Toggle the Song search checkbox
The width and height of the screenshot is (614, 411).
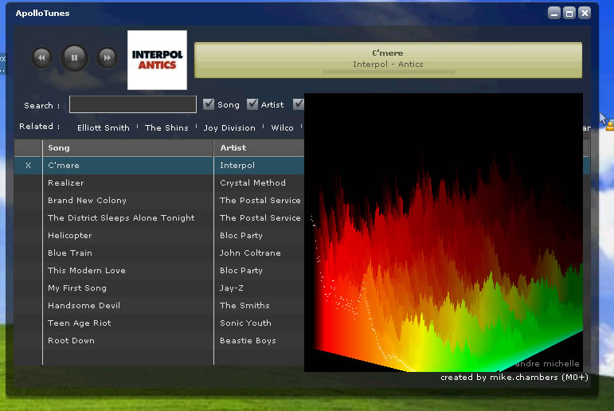click(x=209, y=104)
